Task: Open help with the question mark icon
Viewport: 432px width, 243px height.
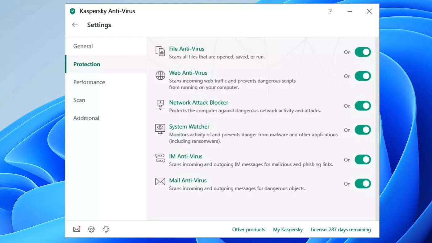Action: [x=330, y=11]
